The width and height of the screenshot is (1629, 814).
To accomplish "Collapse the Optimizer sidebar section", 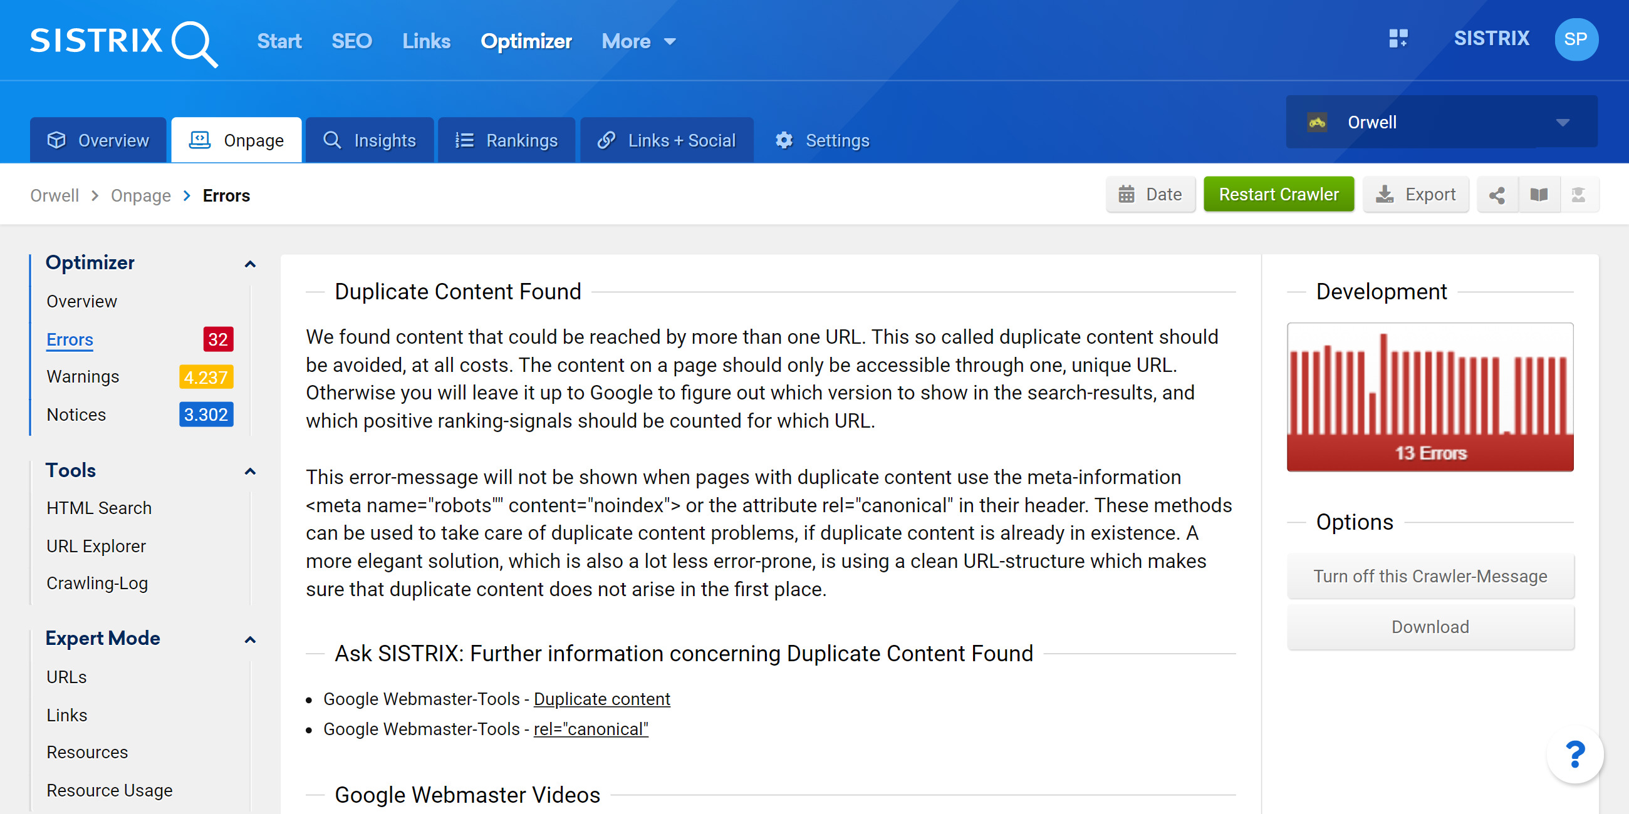I will coord(250,264).
